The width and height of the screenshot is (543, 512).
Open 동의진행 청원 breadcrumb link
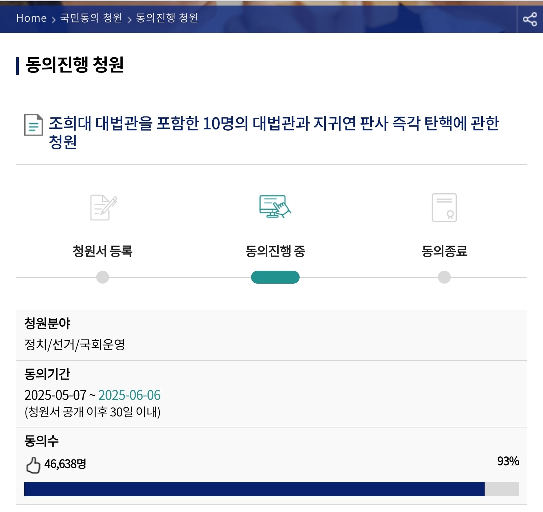tap(167, 18)
